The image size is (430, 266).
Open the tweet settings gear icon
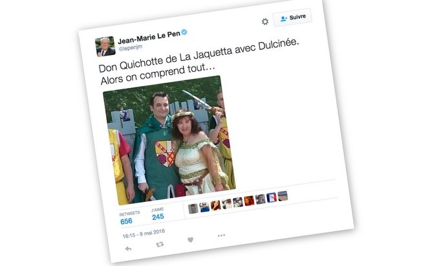point(265,21)
